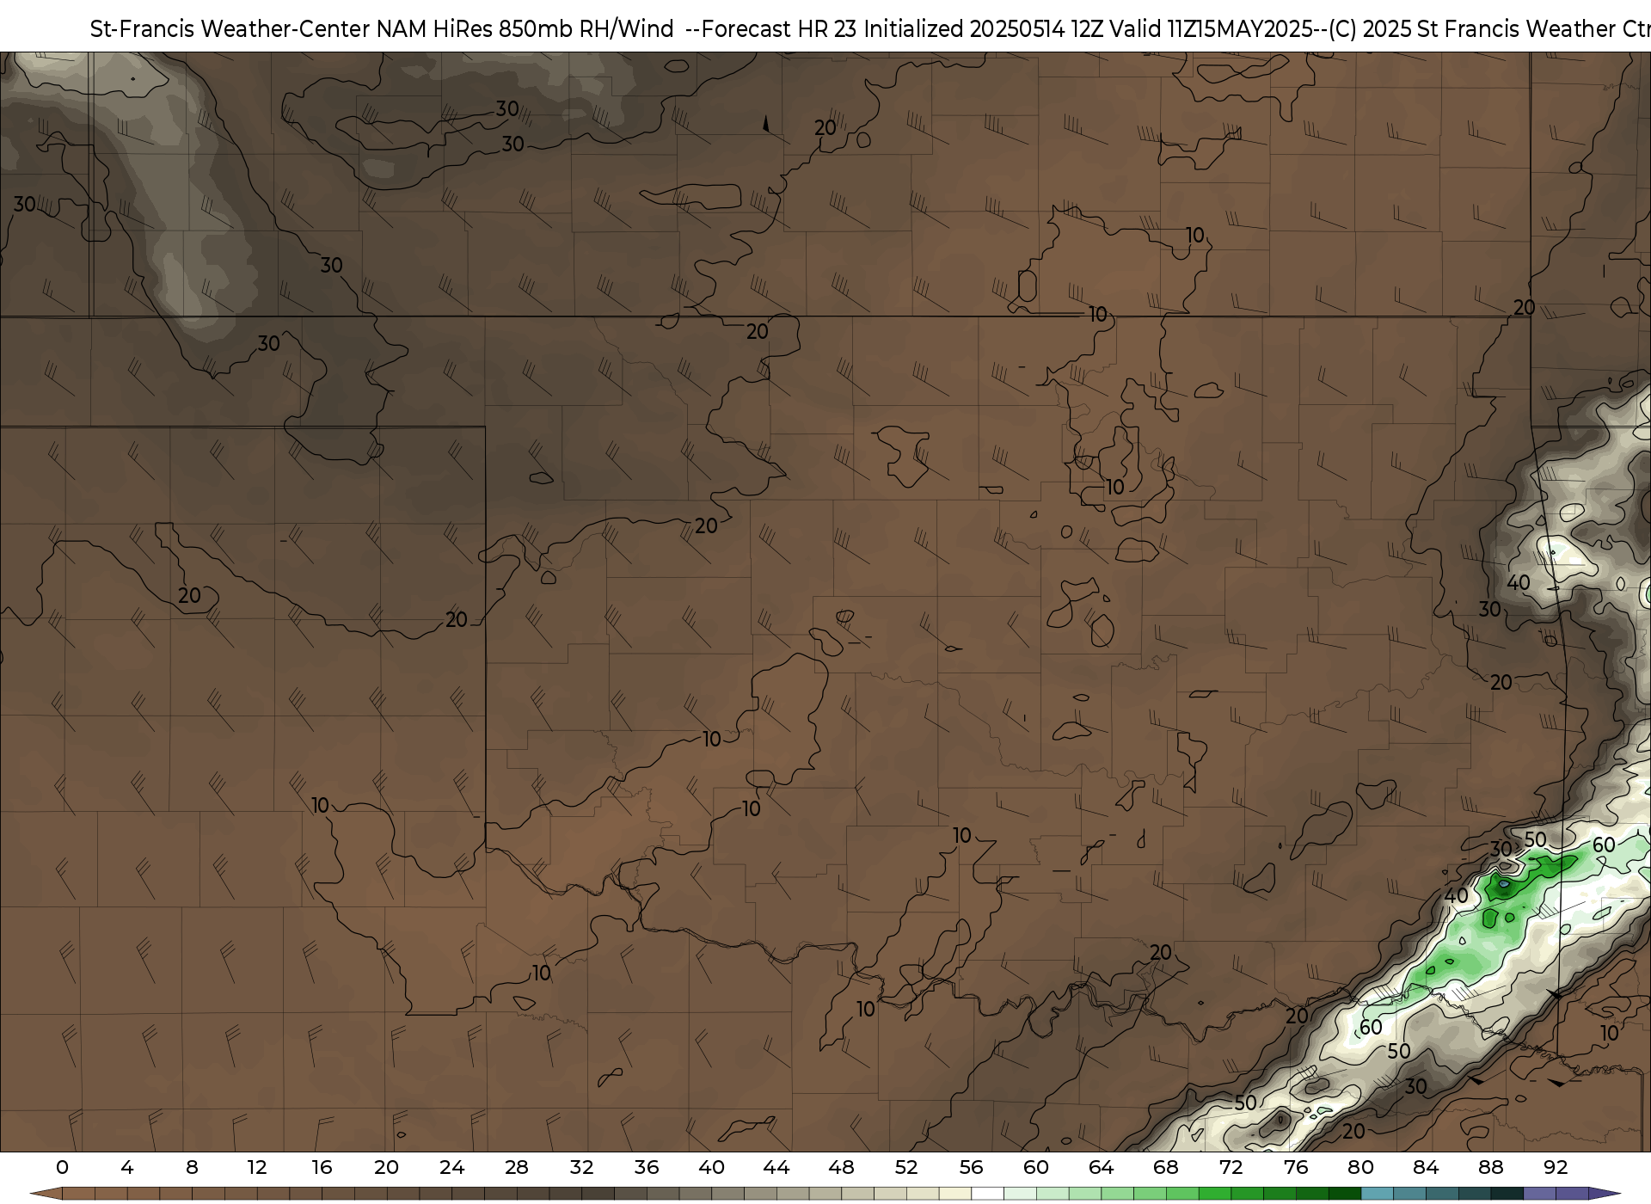
Task: Pick the white colorbar segment beside 56
Action: tap(988, 1194)
